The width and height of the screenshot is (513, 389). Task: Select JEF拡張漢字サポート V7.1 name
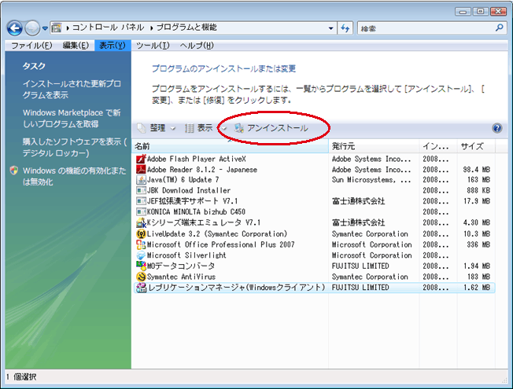(192, 201)
